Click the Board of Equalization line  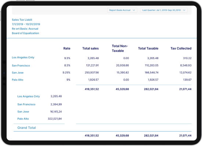coord(25,33)
